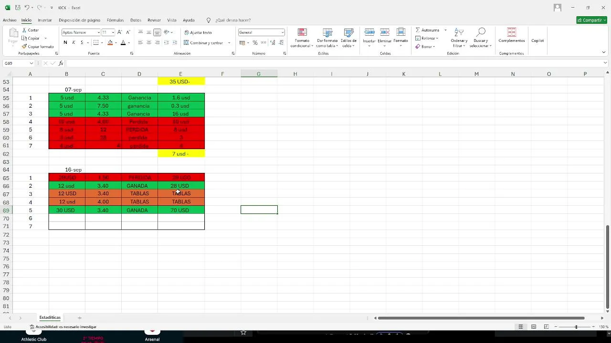Image resolution: width=611 pixels, height=343 pixels.
Task: Switch to Page Layout view in status bar
Action: (x=534, y=327)
